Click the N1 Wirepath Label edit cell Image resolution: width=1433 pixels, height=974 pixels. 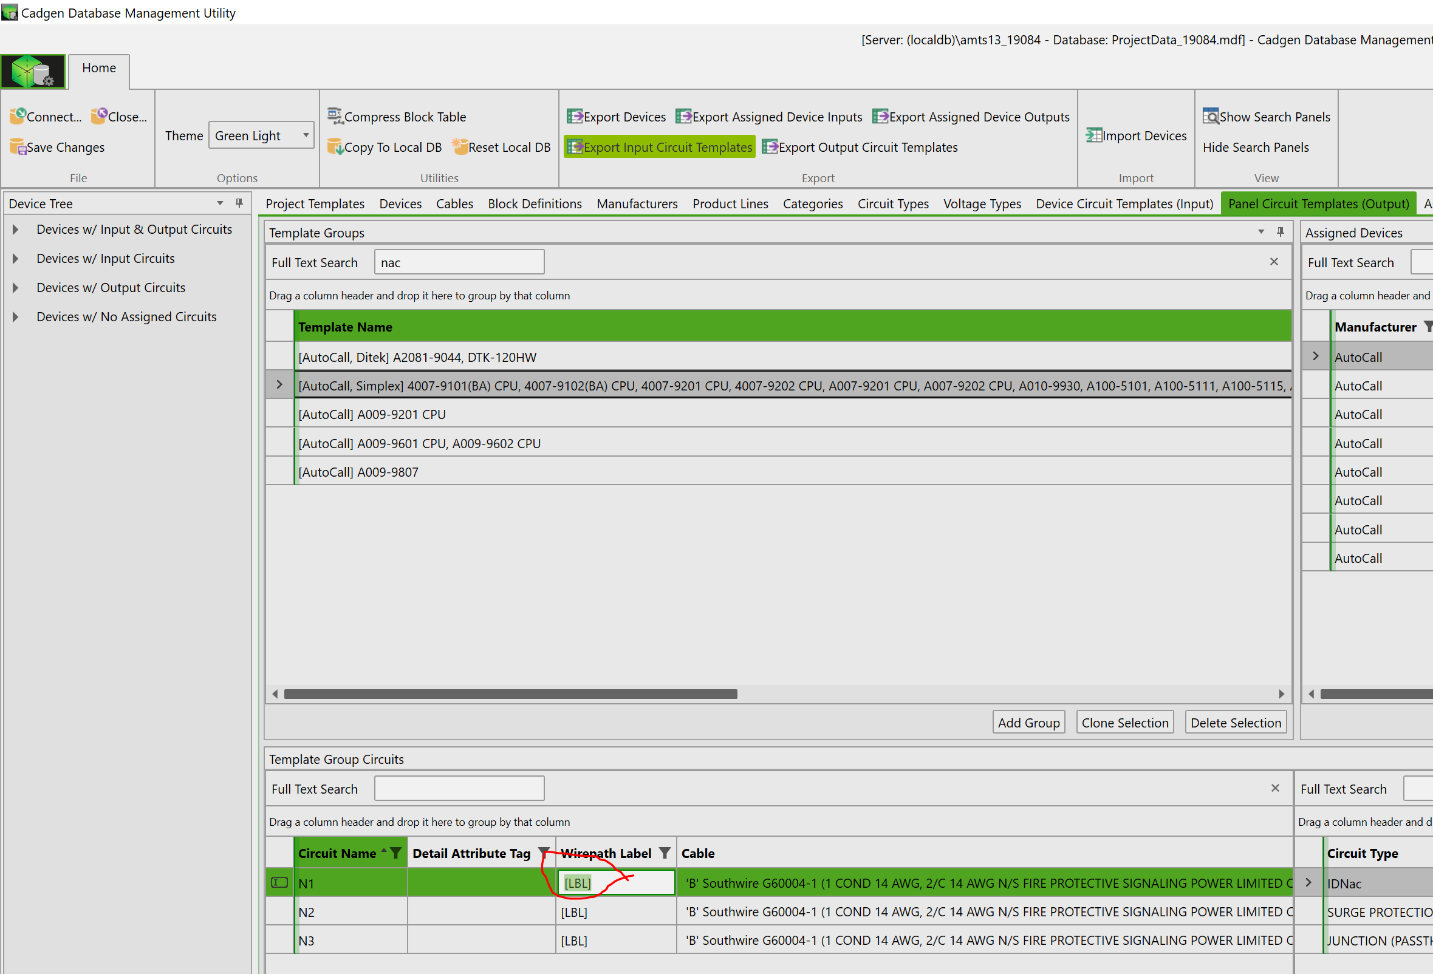click(x=616, y=883)
